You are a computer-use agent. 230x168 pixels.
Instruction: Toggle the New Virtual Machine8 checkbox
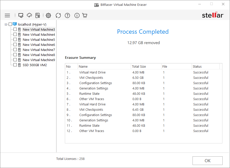[x=15, y=54]
